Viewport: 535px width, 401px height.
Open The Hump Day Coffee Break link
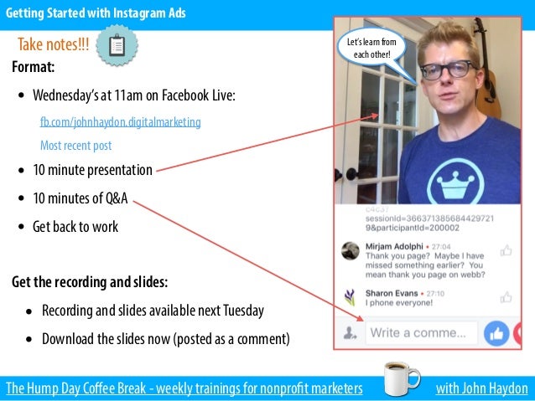pos(184,388)
